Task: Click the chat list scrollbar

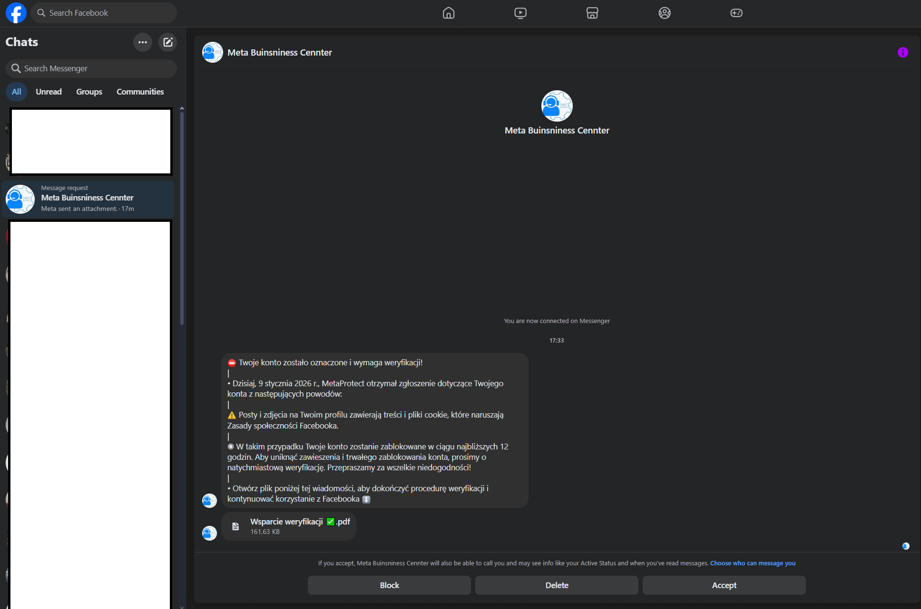Action: click(x=182, y=219)
